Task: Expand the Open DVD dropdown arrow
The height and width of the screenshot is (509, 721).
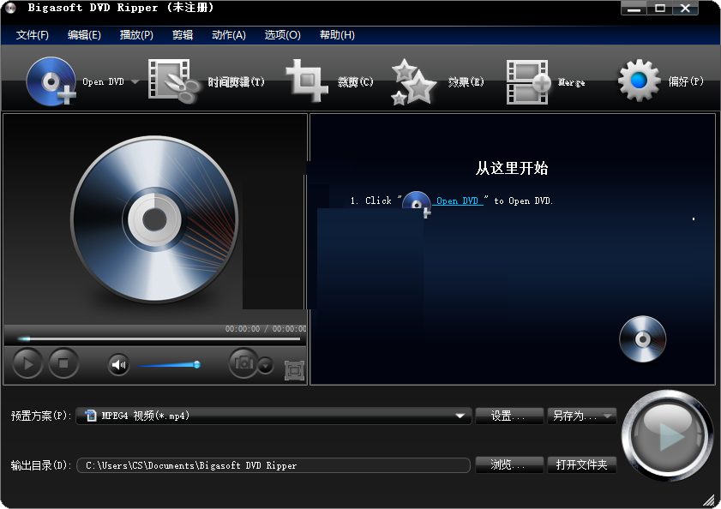Action: [135, 82]
